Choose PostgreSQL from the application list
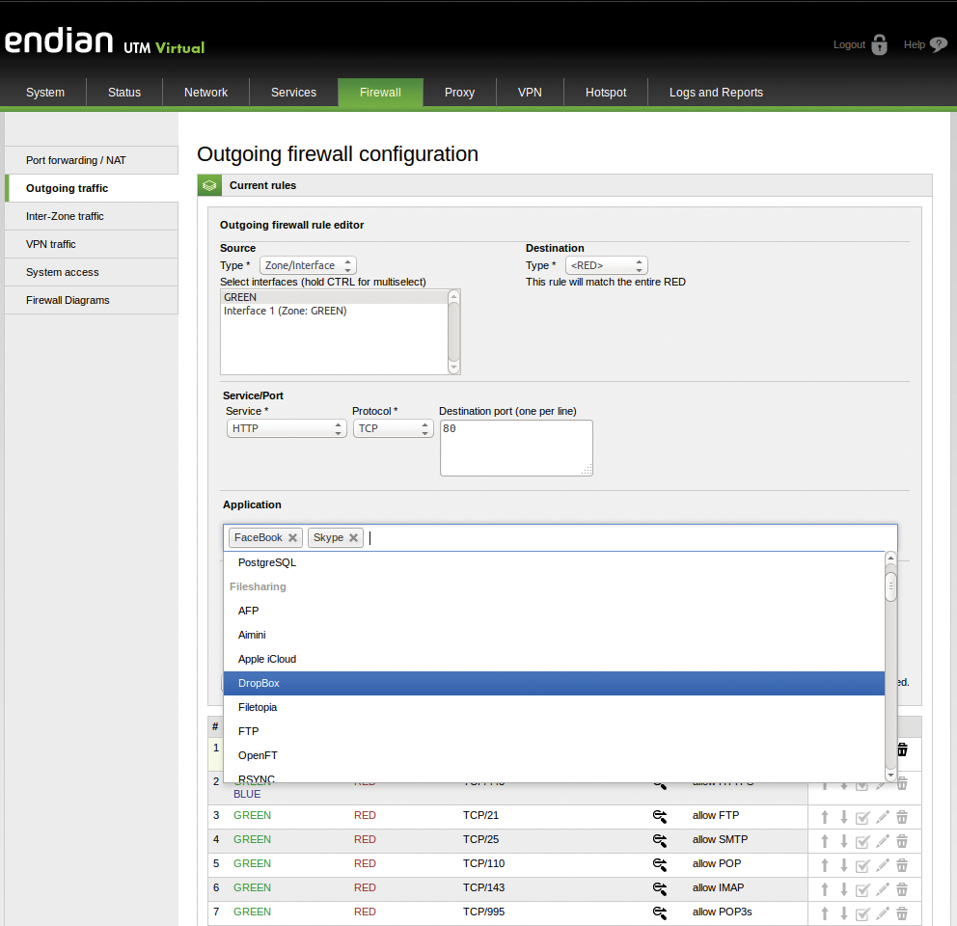 click(554, 562)
